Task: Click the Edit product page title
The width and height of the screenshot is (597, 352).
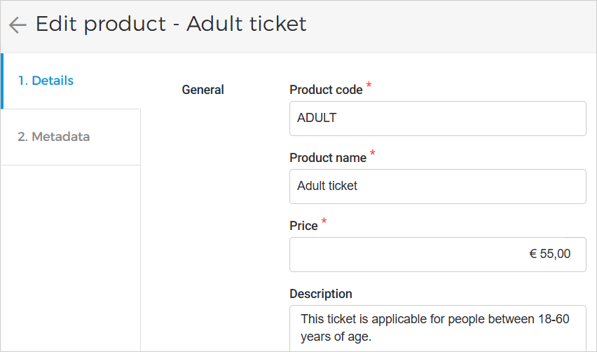Action: tap(171, 24)
